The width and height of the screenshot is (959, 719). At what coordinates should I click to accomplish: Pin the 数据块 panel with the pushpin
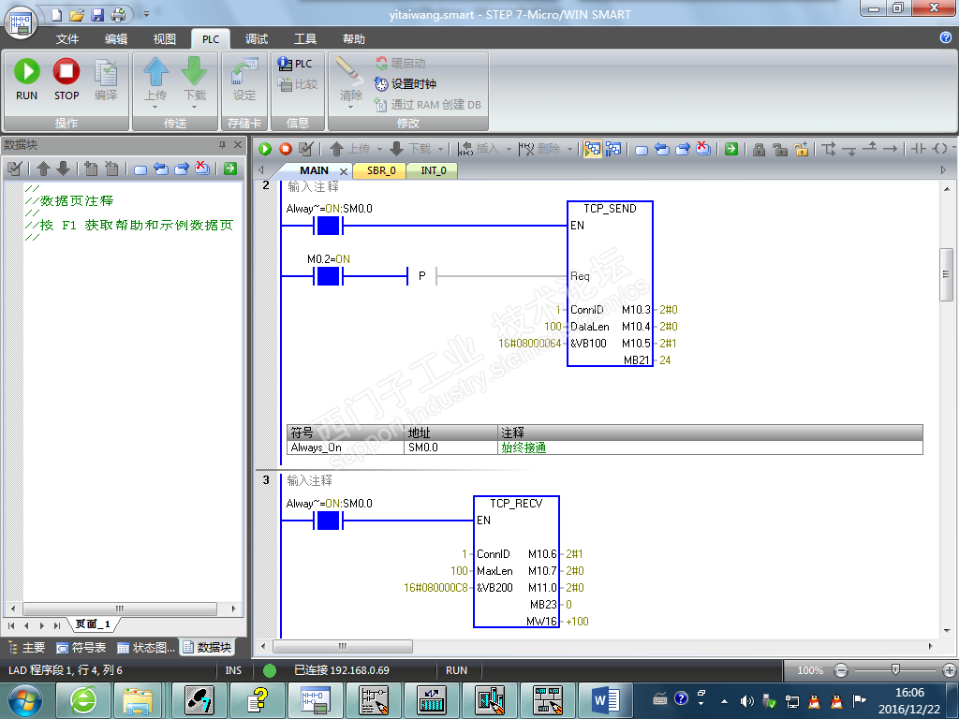point(223,144)
